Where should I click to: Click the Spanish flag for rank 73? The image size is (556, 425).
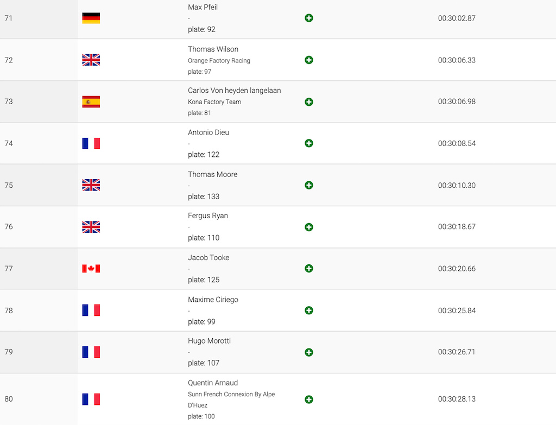91,102
